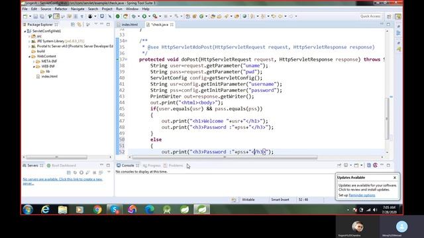Select index.html in Package Explorer
This screenshot has height=238, width=424.
click(47, 77)
